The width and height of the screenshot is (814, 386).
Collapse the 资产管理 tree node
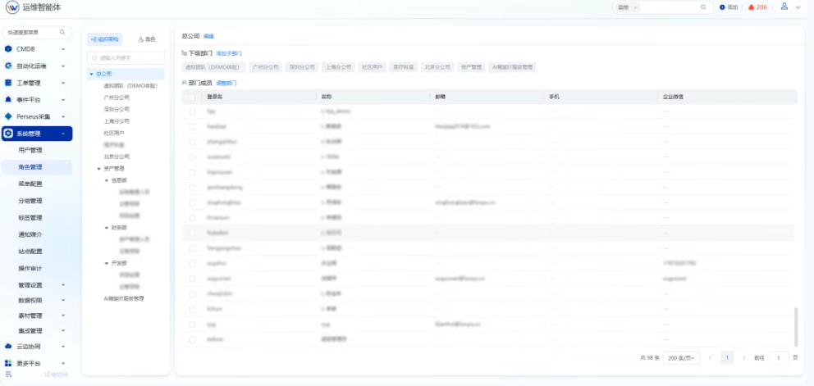click(x=98, y=169)
